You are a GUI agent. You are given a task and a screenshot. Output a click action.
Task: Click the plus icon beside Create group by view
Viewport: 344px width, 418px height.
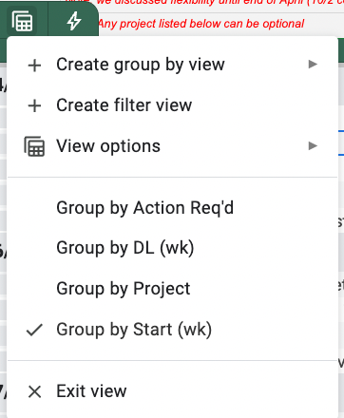pyautogui.click(x=34, y=66)
